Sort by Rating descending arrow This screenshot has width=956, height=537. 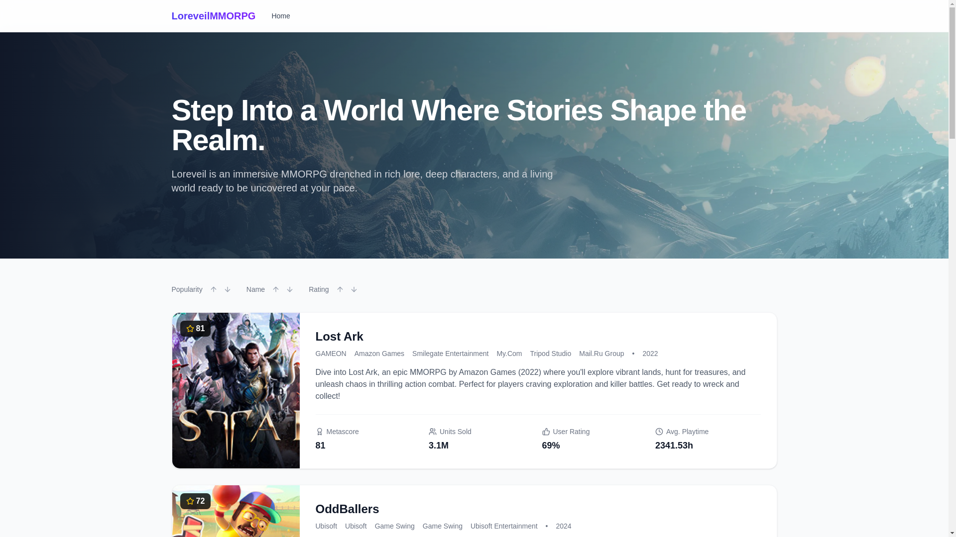(x=354, y=289)
